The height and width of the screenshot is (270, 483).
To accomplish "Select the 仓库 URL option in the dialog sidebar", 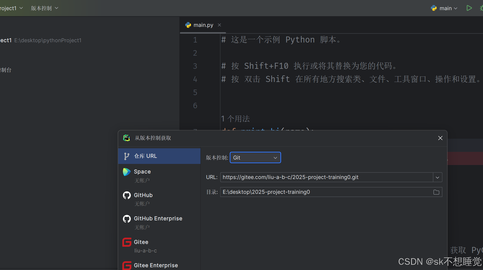I will click(x=159, y=156).
